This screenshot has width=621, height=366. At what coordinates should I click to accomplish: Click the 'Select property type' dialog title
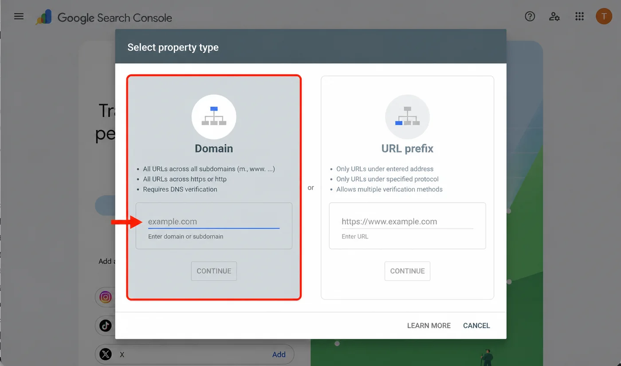tap(173, 47)
